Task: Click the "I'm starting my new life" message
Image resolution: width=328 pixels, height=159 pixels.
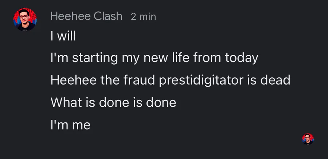Action: (x=154, y=58)
